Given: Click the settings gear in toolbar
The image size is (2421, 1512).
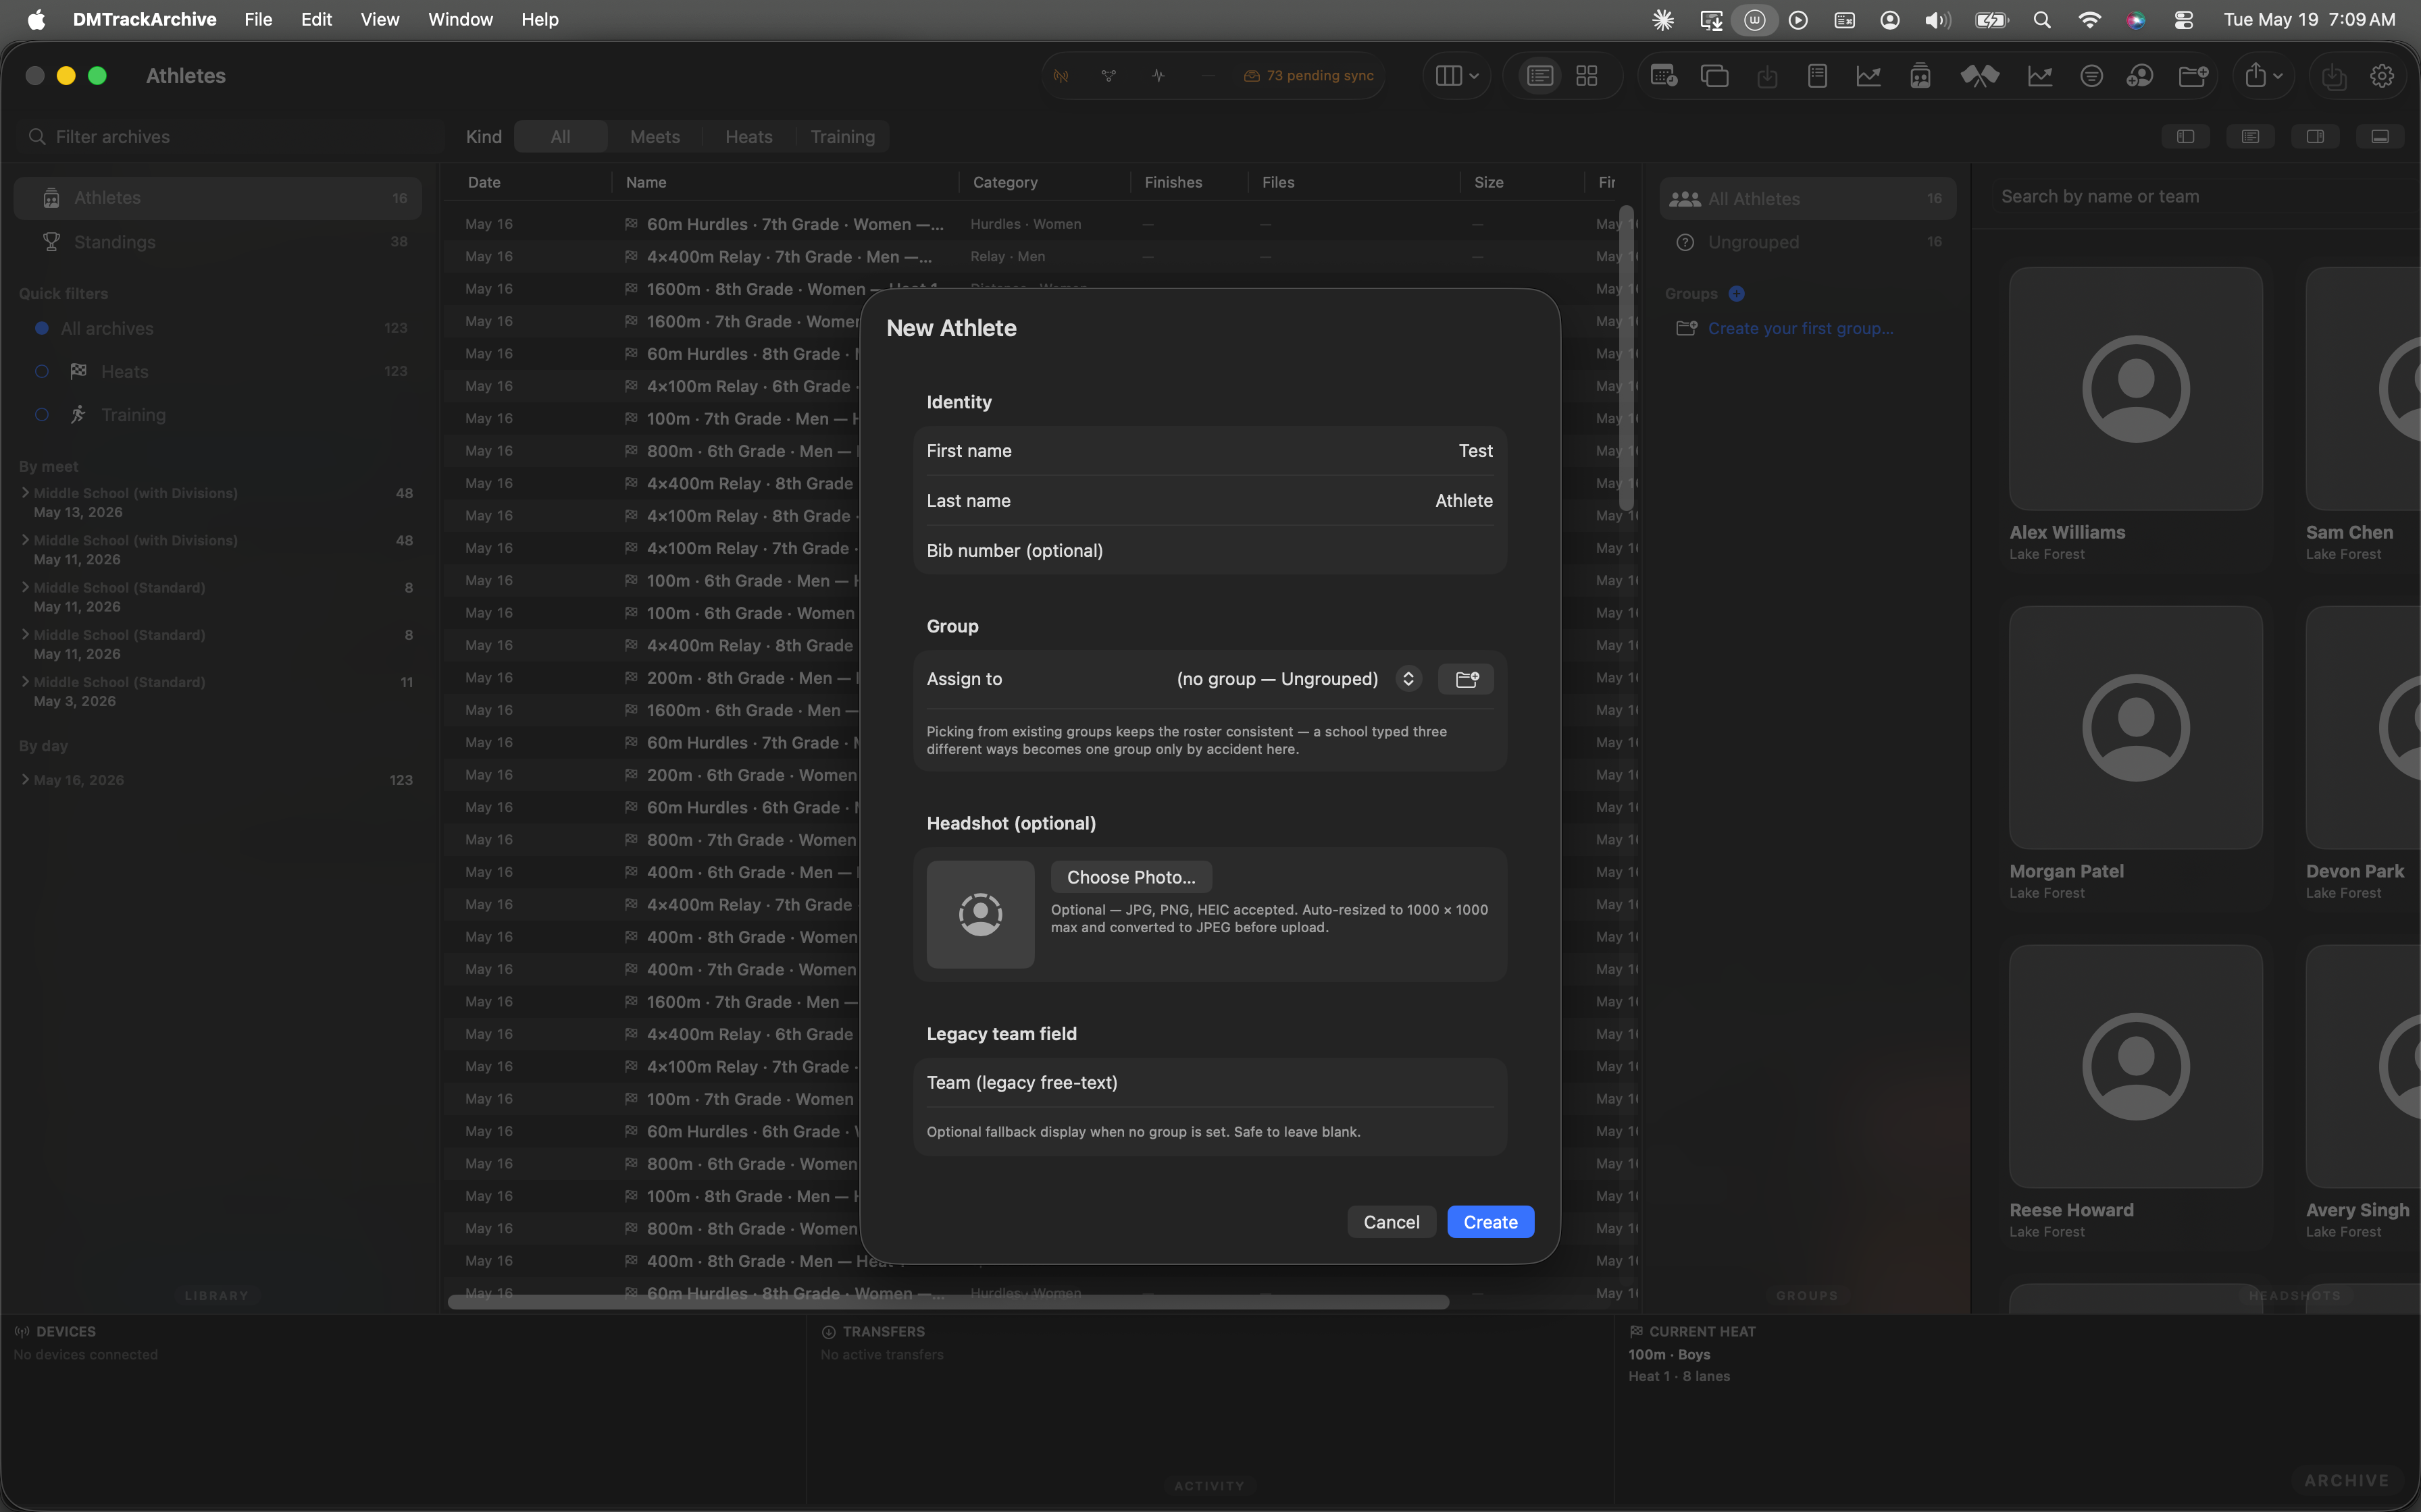Looking at the screenshot, I should [2382, 76].
